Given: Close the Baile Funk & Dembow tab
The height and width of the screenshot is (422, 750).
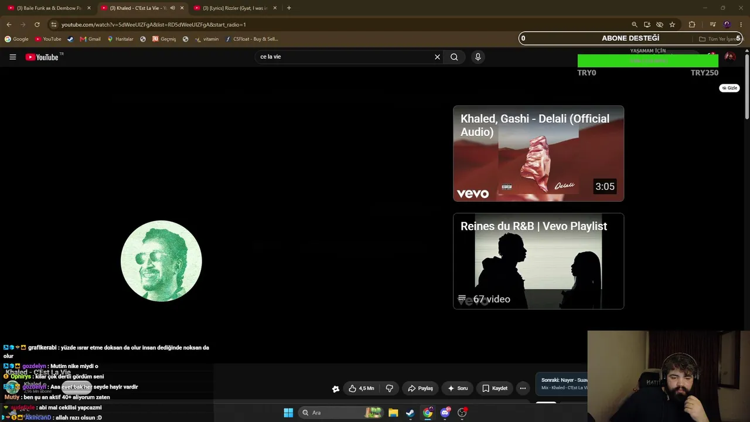Looking at the screenshot, I should click(x=89, y=8).
